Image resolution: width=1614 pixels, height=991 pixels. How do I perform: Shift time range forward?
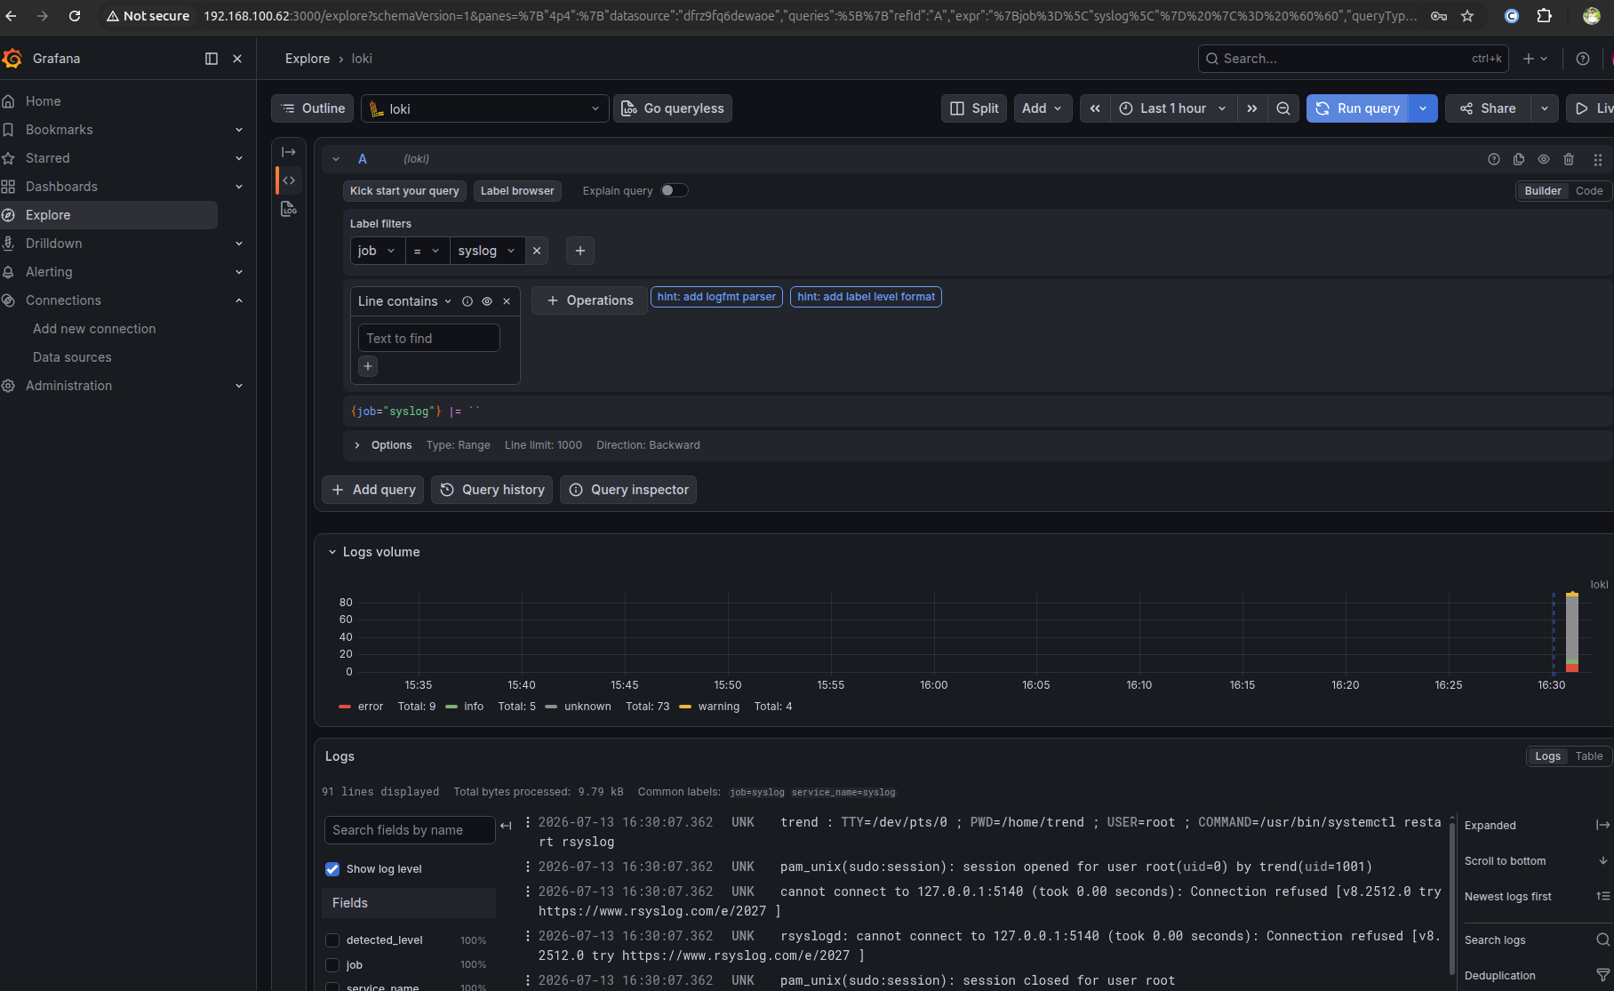click(1252, 108)
